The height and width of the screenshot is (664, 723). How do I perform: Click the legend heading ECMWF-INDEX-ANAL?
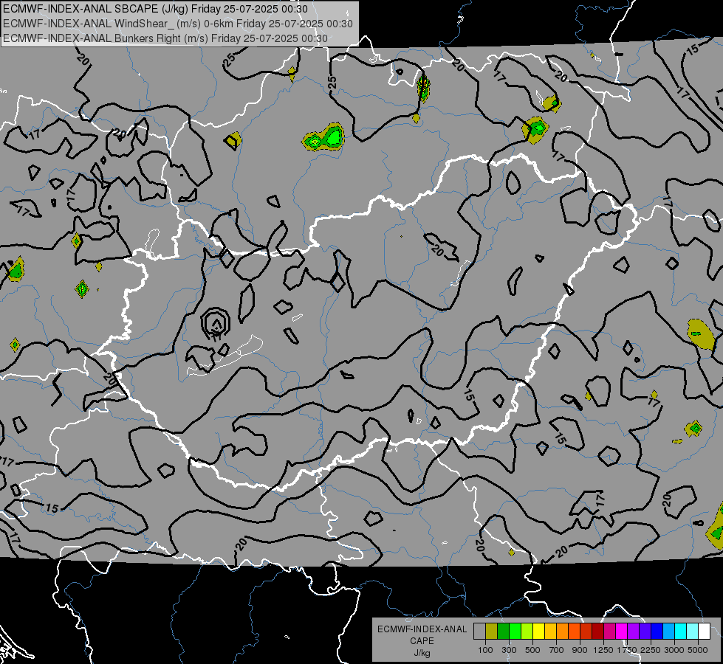pyautogui.click(x=422, y=629)
